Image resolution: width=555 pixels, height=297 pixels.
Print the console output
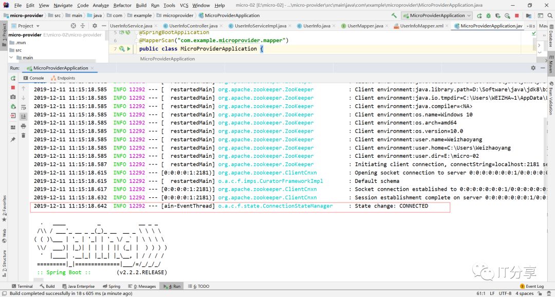23,126
